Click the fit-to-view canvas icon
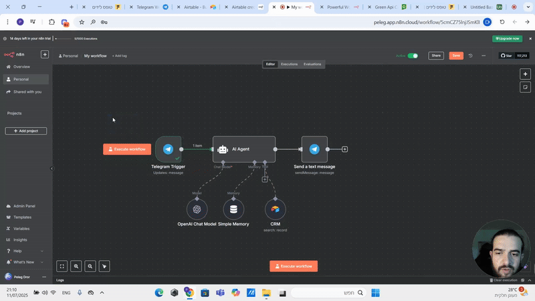Screen dimensions: 535x301 pos(62,266)
